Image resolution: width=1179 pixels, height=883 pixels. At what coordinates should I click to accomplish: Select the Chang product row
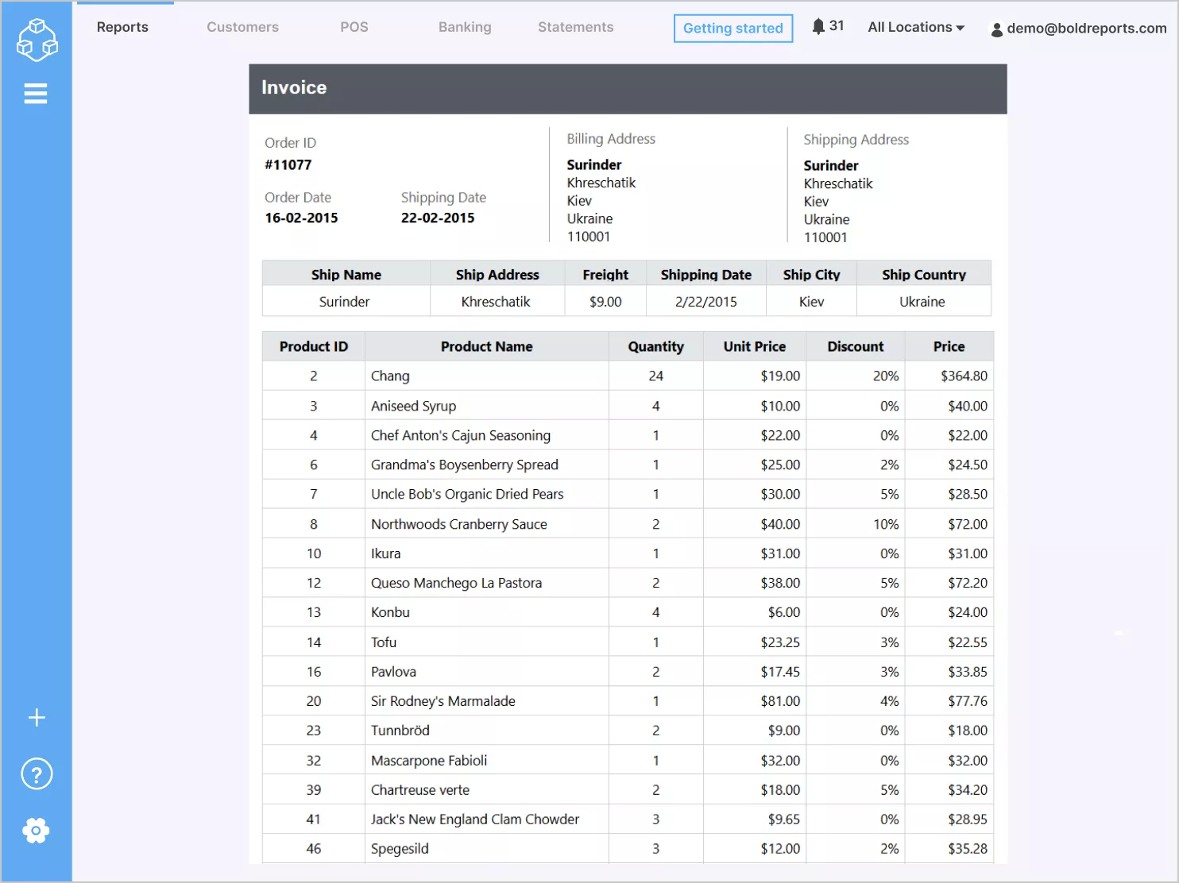(390, 376)
